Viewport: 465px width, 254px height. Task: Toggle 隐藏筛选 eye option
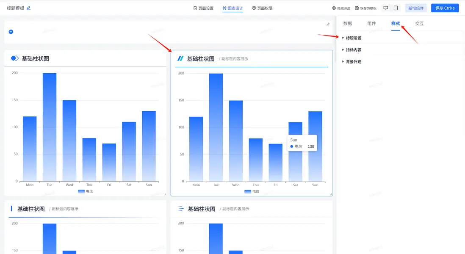[x=341, y=8]
